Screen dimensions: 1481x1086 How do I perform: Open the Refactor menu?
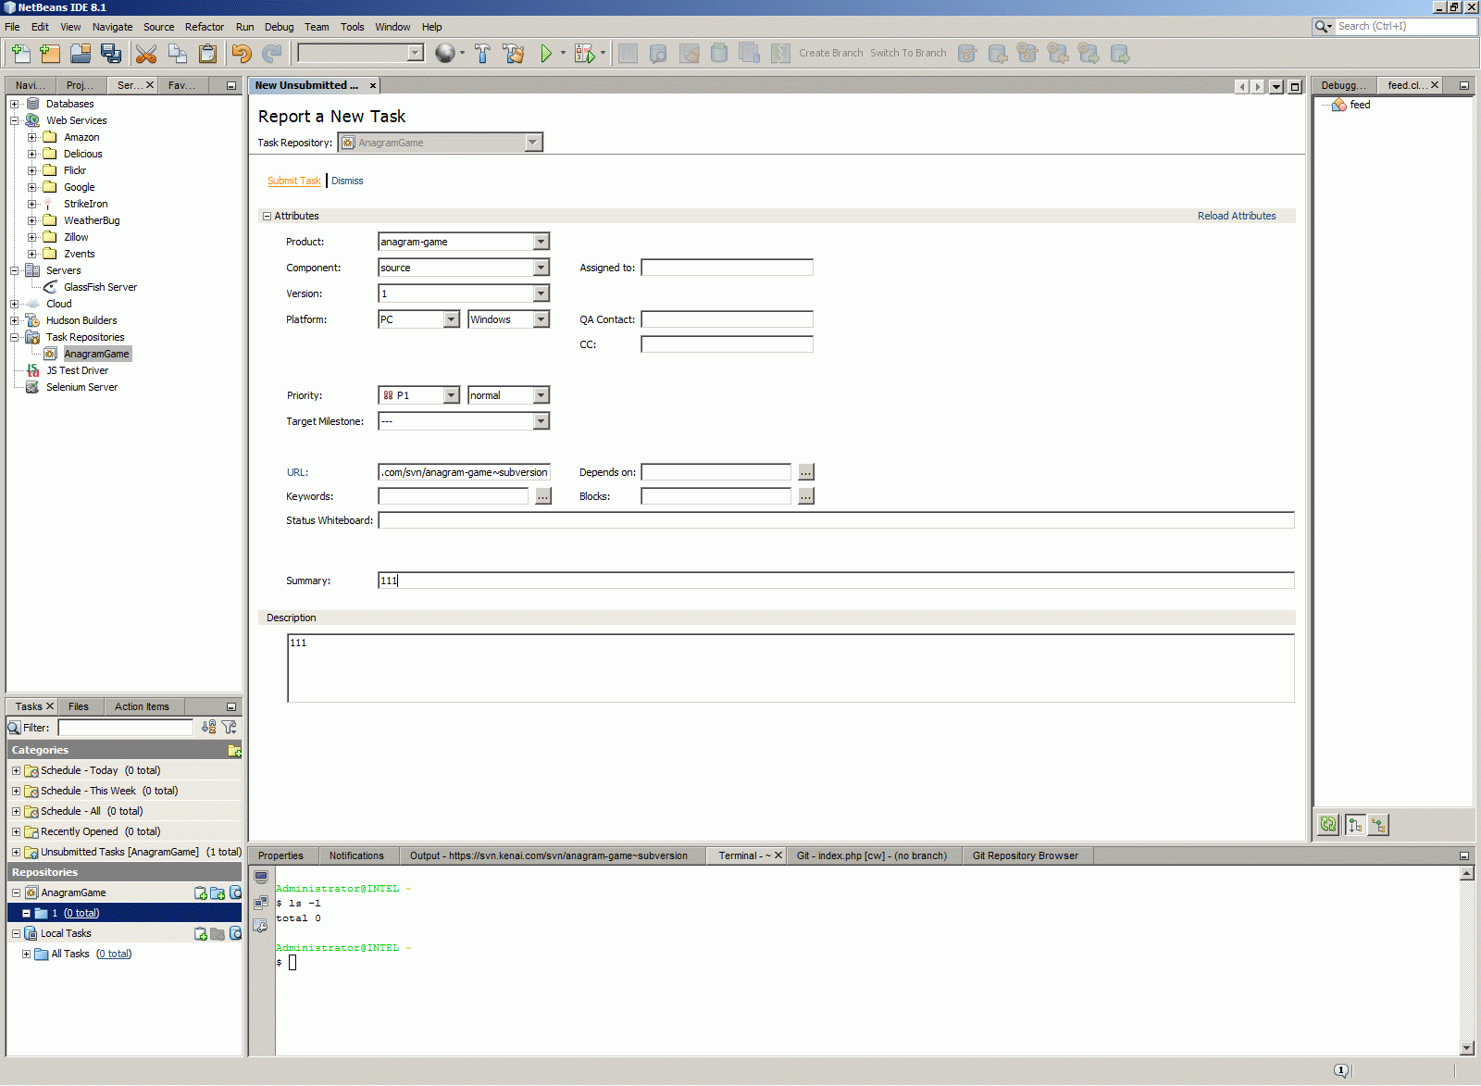point(205,27)
